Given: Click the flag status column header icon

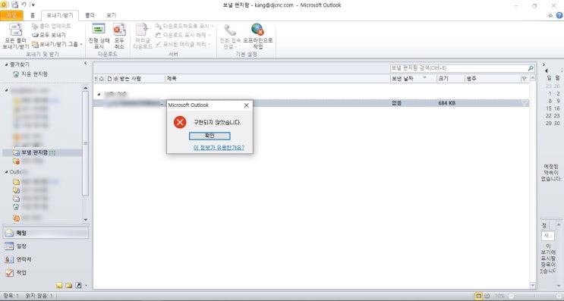Looking at the screenshot, I should [x=524, y=78].
